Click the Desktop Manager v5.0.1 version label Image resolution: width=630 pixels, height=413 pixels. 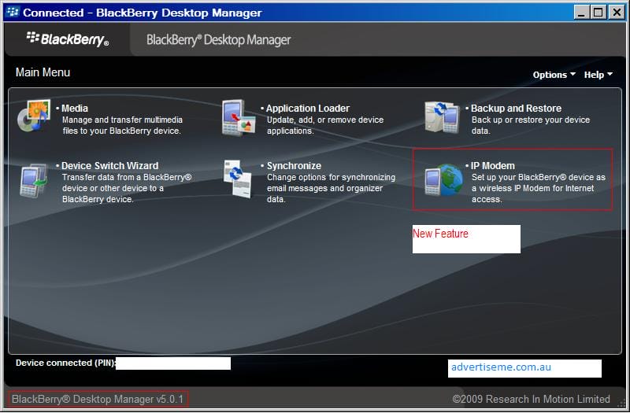pyautogui.click(x=98, y=400)
